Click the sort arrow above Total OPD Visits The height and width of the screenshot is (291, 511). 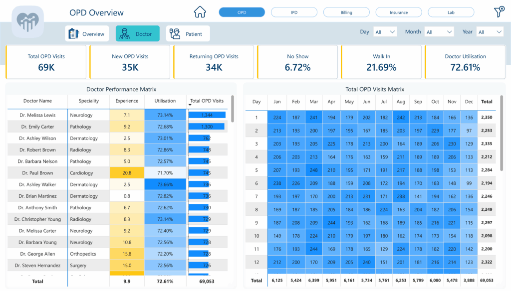pos(190,105)
